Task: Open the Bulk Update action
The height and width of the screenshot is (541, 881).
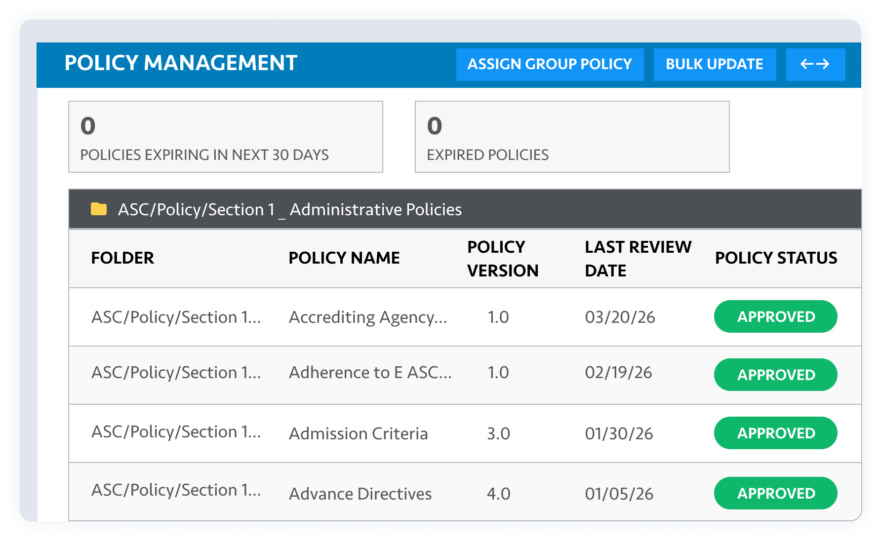Action: click(715, 64)
